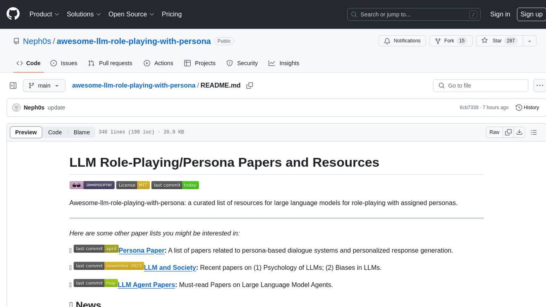Switch to the Actions tab

(x=159, y=63)
